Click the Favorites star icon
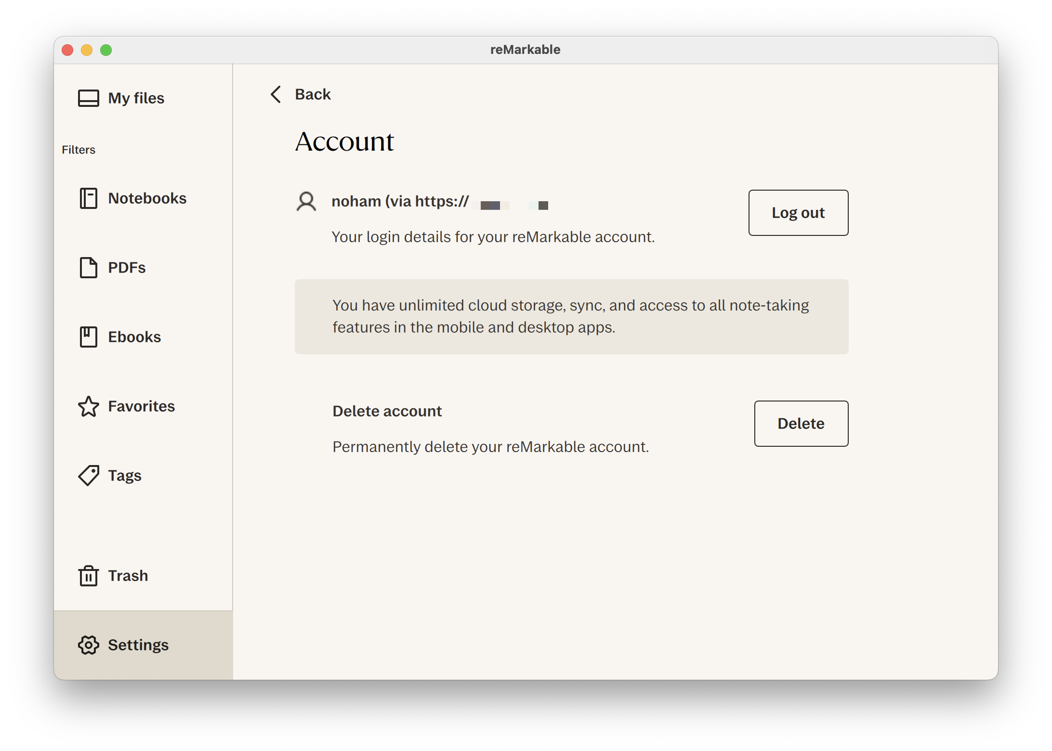 point(88,406)
